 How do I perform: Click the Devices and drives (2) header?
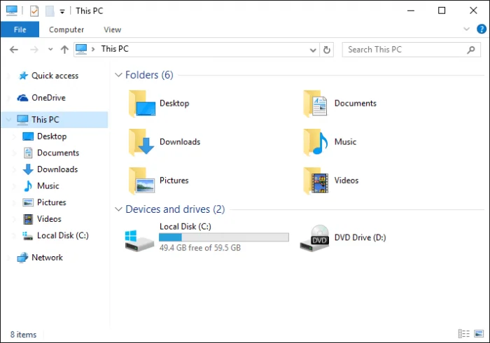coord(175,209)
